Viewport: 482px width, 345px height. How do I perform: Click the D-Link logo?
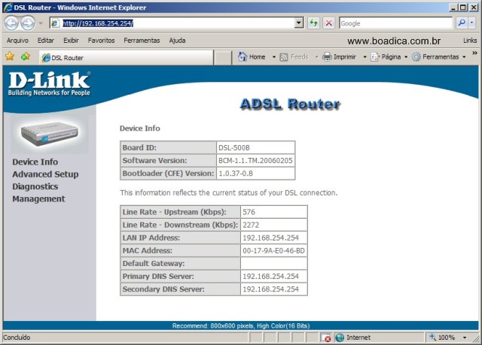click(x=49, y=83)
